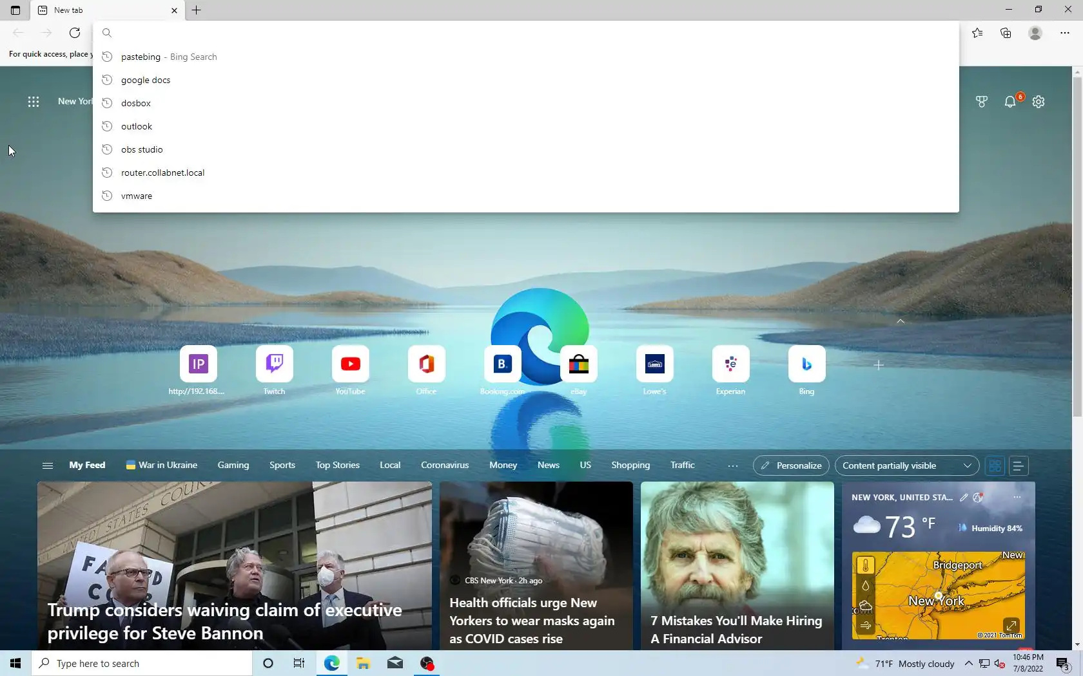Open the profile avatar icon
Viewport: 1083px width, 676px height.
tap(1035, 33)
